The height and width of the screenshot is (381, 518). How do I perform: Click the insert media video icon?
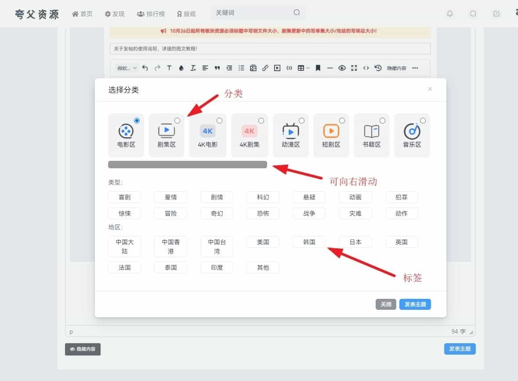(x=277, y=68)
